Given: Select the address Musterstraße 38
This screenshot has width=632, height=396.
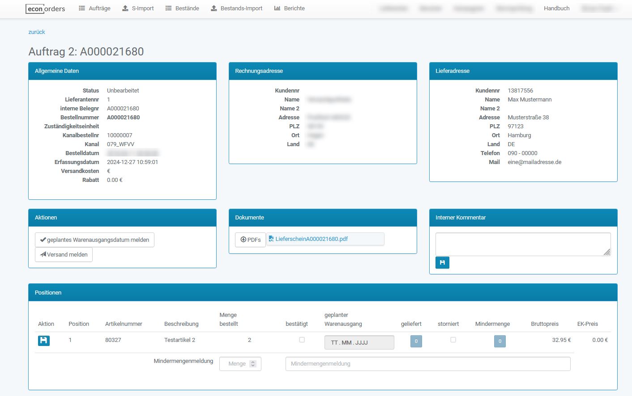Looking at the screenshot, I should coord(528,118).
